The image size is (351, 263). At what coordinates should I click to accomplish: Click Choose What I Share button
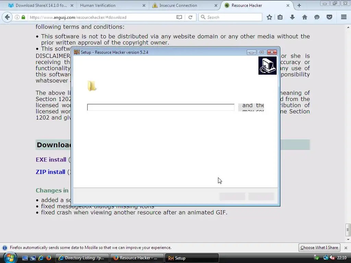tap(319, 248)
